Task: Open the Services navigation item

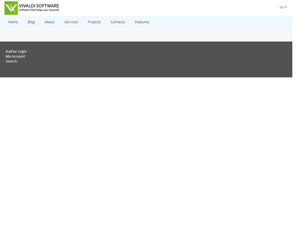Action: point(71,22)
